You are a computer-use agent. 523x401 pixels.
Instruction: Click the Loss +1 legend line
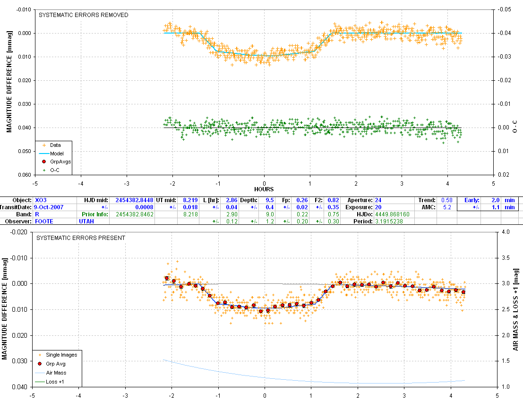click(x=41, y=381)
